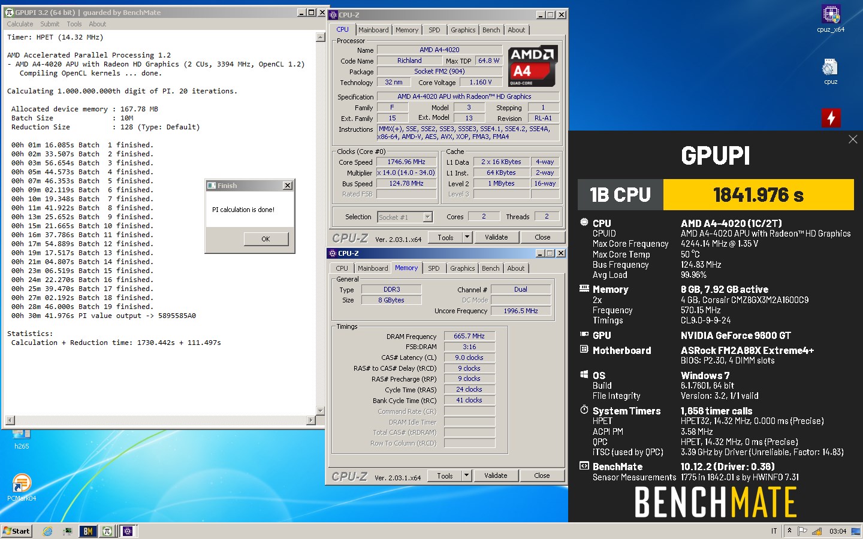
Task: Select the Graphics tab in lower CPU-Z
Action: point(463,268)
